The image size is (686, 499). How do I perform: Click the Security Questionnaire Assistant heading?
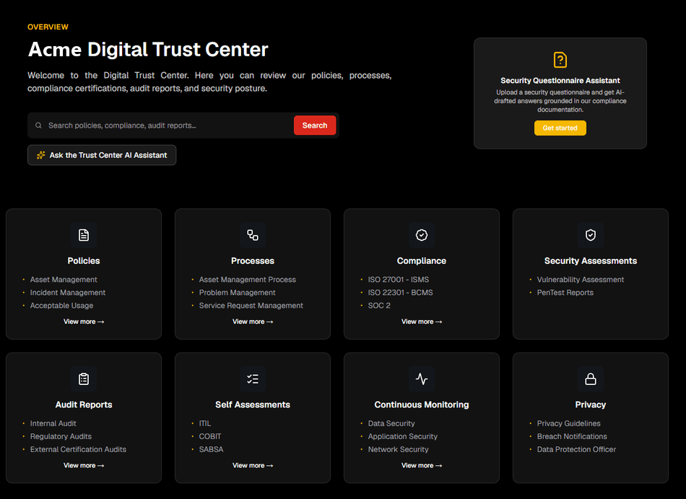point(560,80)
